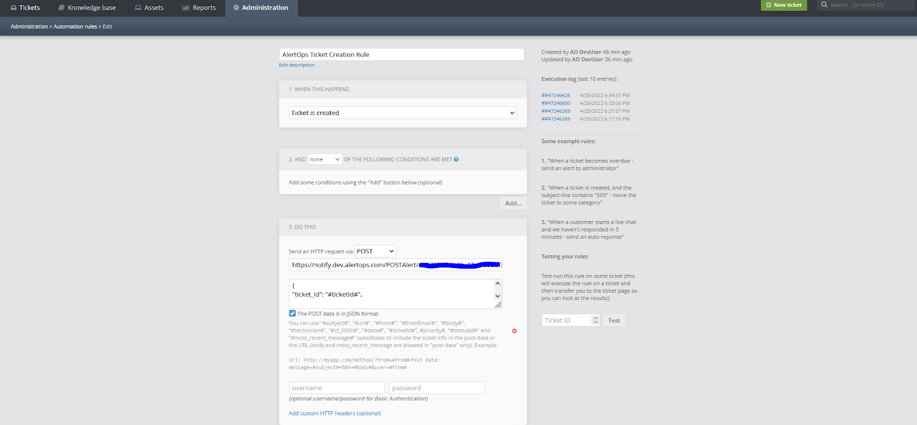The image size is (917, 425).
Task: Open the Tickets tab
Action: click(x=25, y=7)
